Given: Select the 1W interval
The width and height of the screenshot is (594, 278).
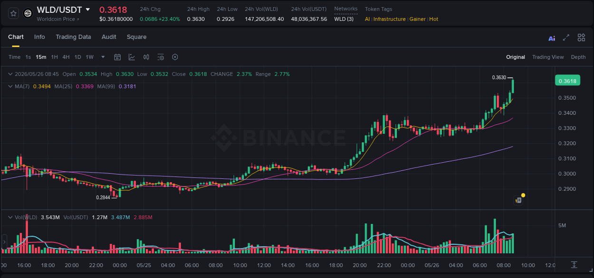Looking at the screenshot, I should (x=89, y=57).
